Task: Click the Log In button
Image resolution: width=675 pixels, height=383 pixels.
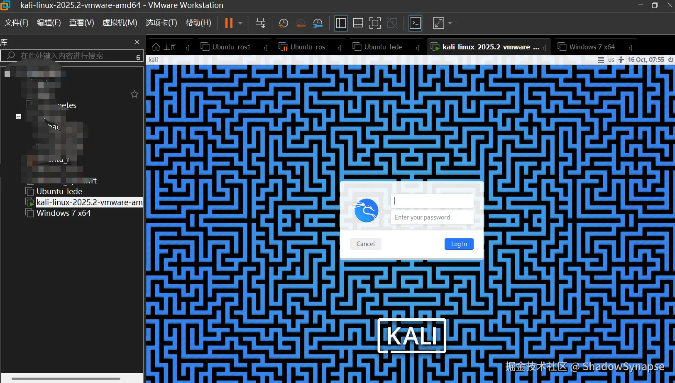Action: [459, 244]
